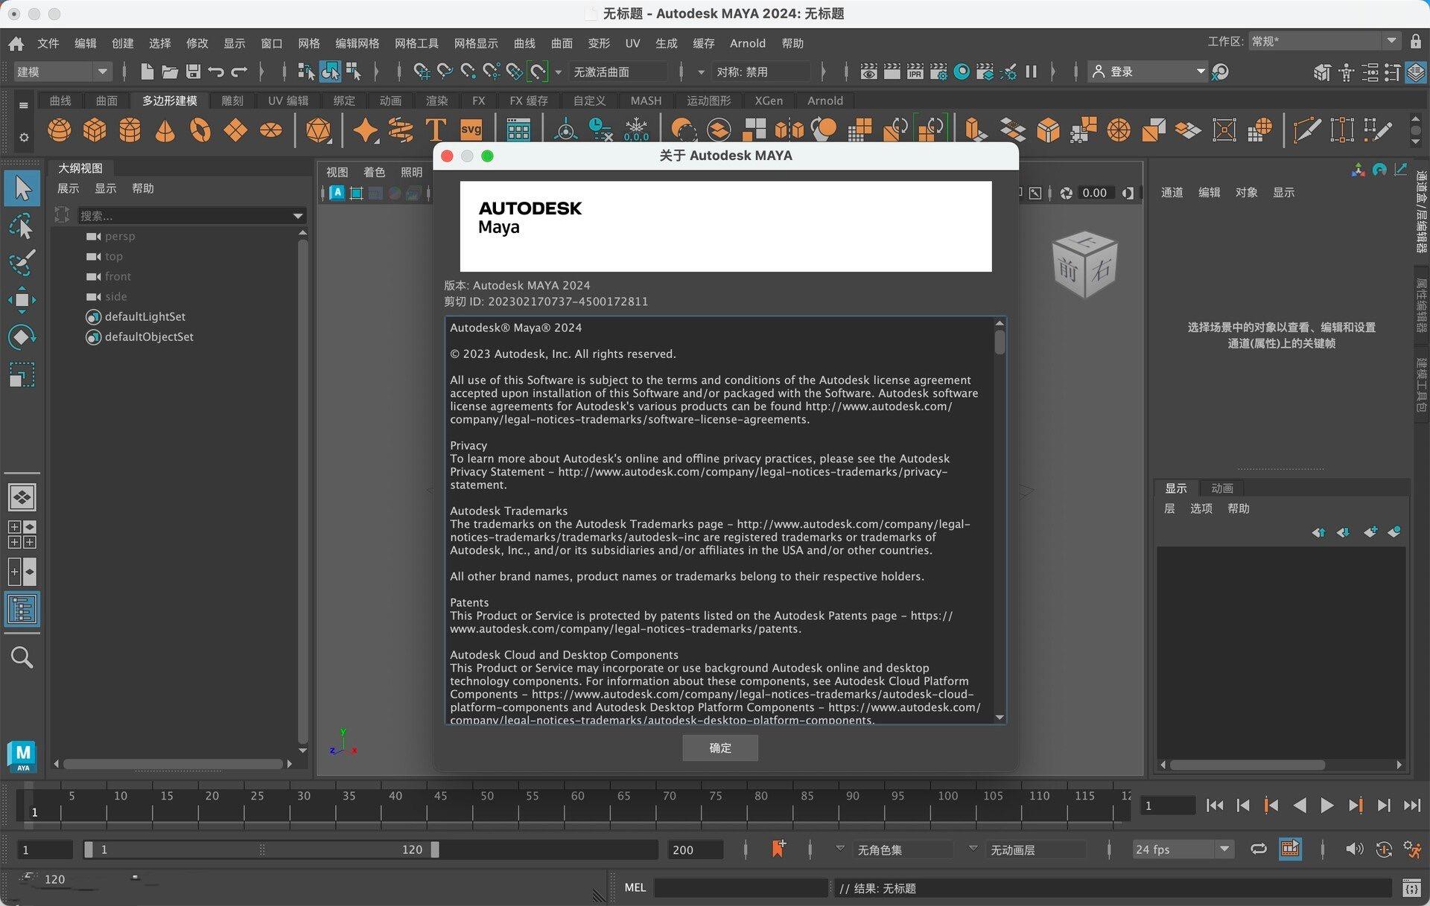
Task: Open the 通道 menu in Channel Box
Action: click(1172, 193)
